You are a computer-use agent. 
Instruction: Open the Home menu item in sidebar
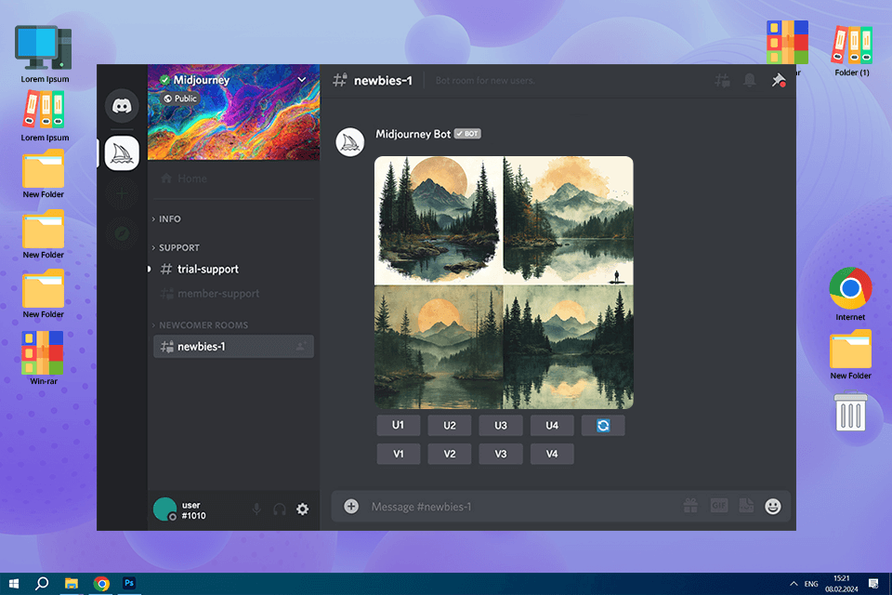click(x=183, y=178)
